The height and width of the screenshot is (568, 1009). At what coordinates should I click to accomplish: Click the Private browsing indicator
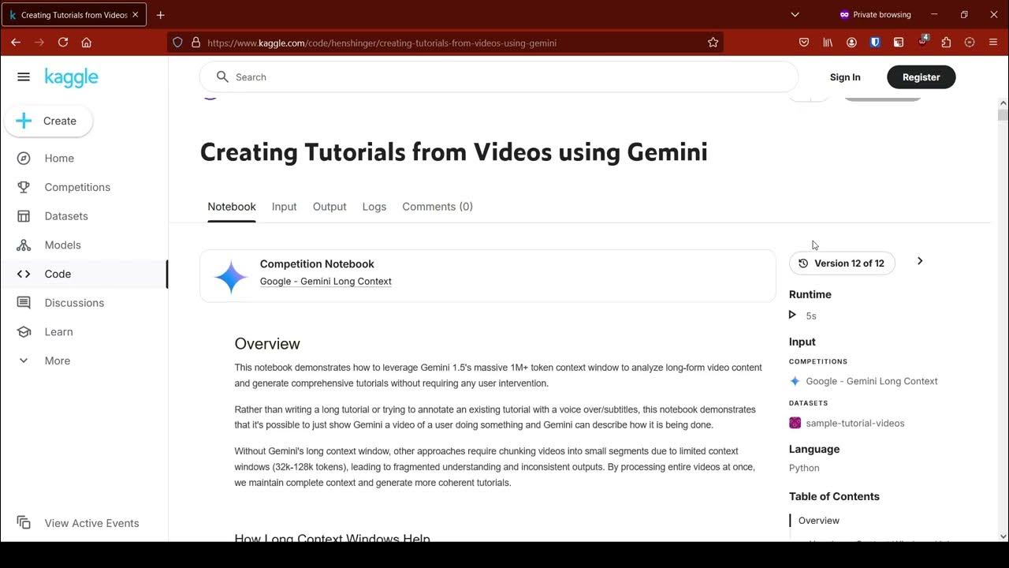(875, 14)
